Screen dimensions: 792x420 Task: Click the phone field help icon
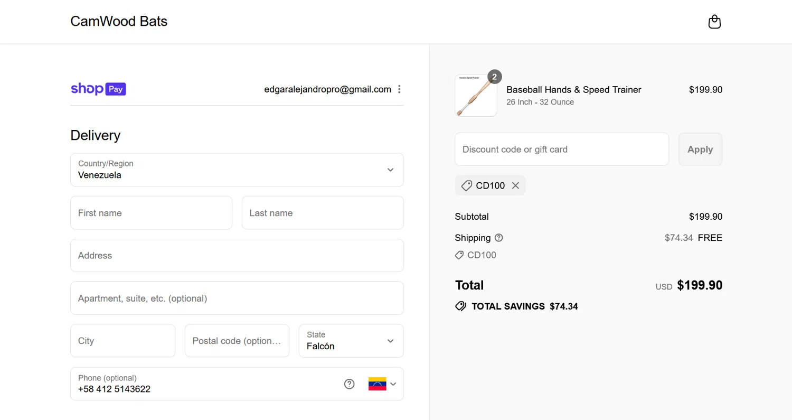click(x=349, y=384)
